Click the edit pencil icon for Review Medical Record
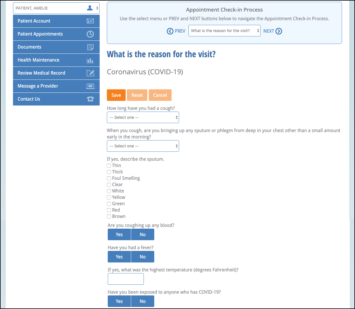This screenshot has height=309, width=355. coord(90,73)
